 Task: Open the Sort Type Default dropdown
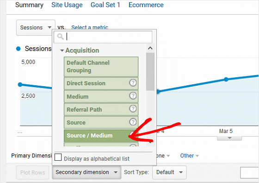[x=169, y=172]
